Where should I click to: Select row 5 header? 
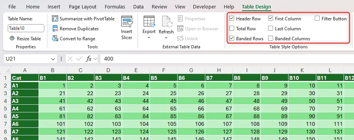[x=5, y=109]
